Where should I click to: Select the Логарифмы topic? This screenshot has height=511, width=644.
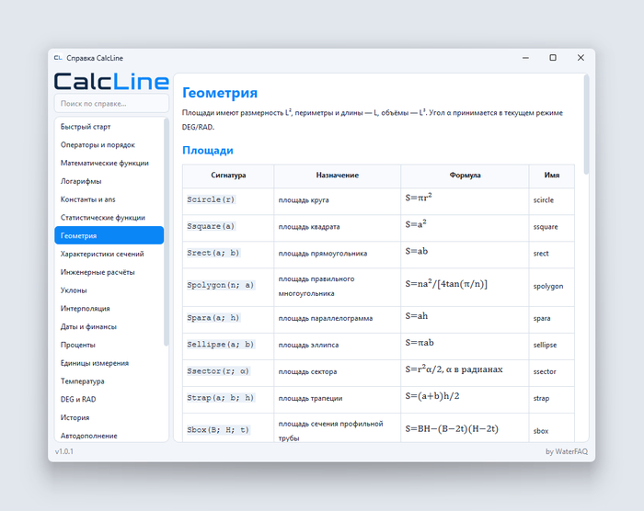click(109, 181)
